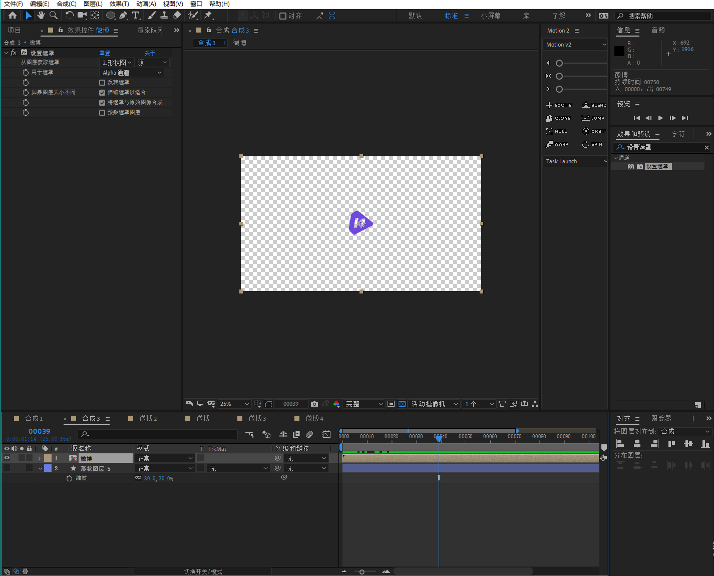Open the 动画(A) menu

coord(146,4)
